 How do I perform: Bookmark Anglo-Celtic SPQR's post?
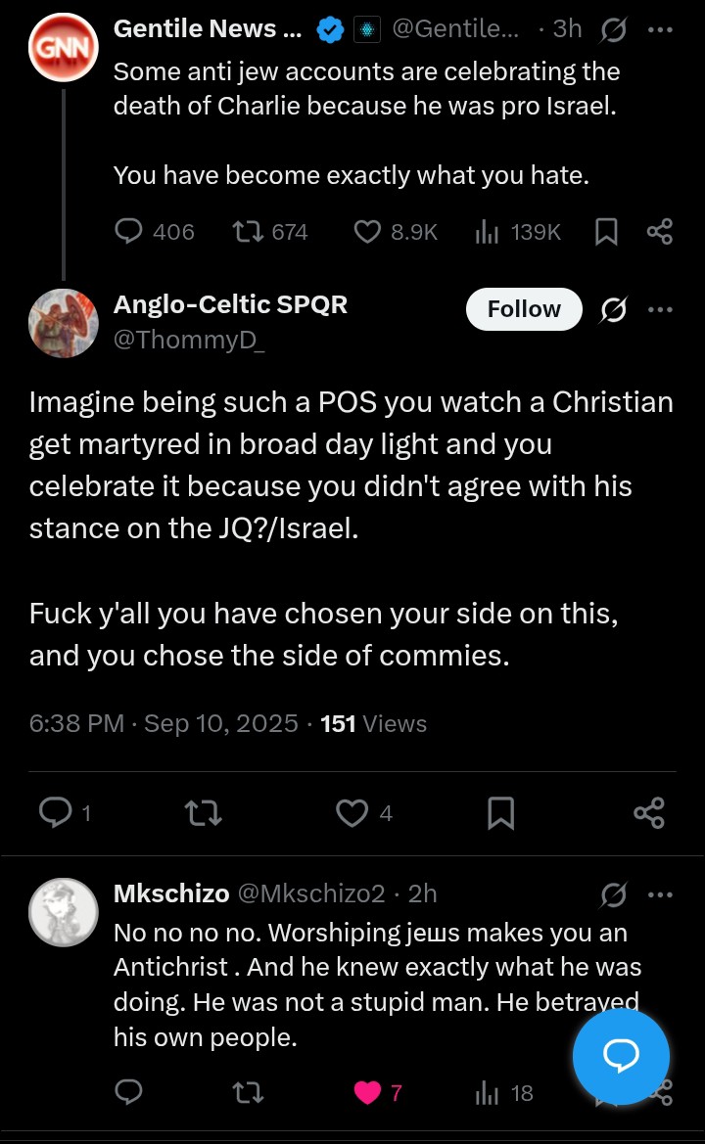pos(500,812)
